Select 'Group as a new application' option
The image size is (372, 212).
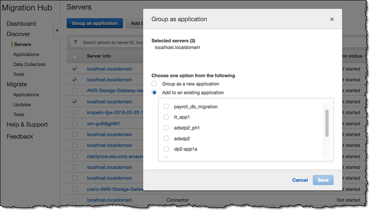(x=154, y=84)
